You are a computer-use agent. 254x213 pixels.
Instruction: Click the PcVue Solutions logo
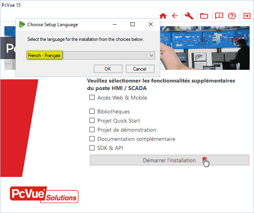pos(44,195)
